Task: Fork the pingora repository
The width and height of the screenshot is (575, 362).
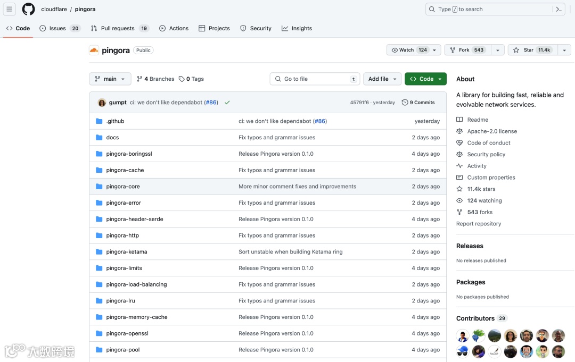Action: click(x=468, y=50)
